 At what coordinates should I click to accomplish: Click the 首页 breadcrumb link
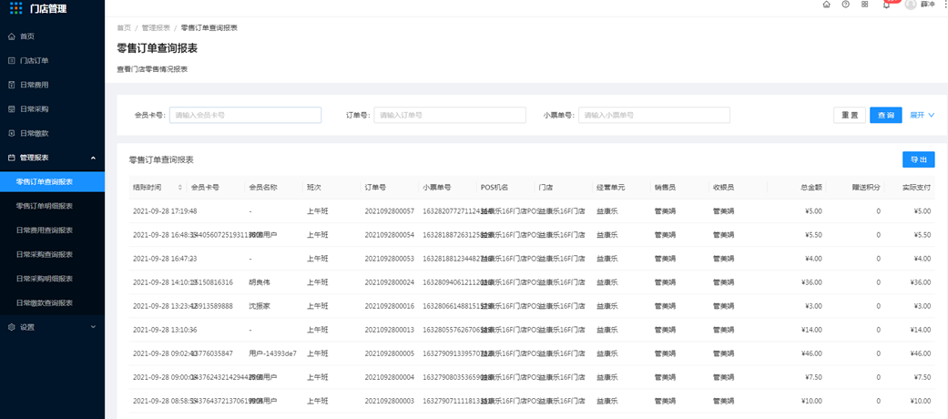123,28
